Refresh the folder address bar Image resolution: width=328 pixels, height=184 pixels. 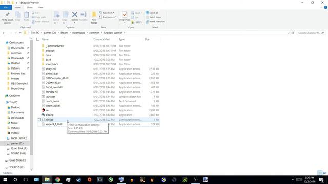293,33
